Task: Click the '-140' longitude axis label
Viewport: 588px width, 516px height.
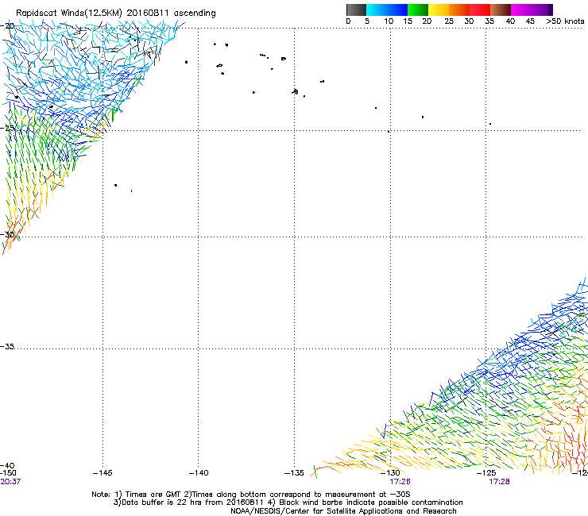Action: (x=199, y=473)
